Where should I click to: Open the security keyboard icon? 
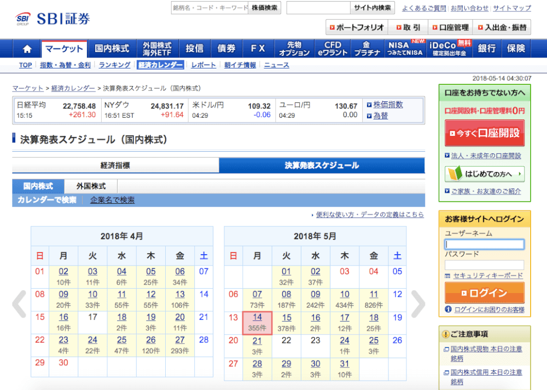(447, 276)
